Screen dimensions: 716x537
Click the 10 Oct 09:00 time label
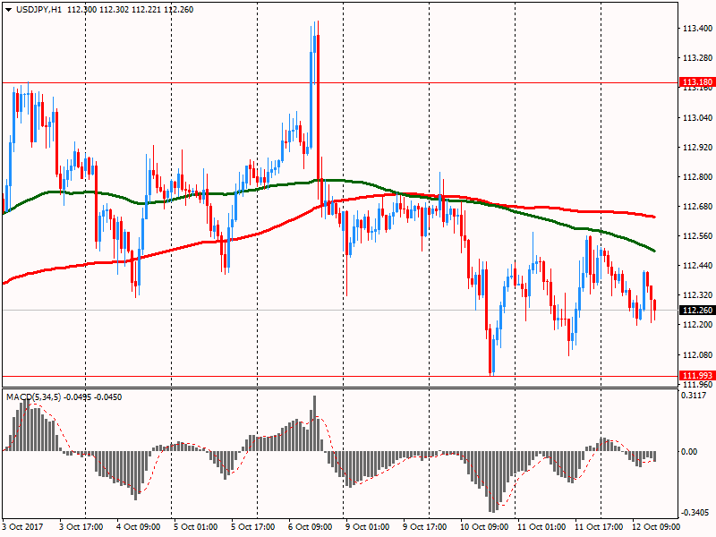pyautogui.click(x=484, y=526)
